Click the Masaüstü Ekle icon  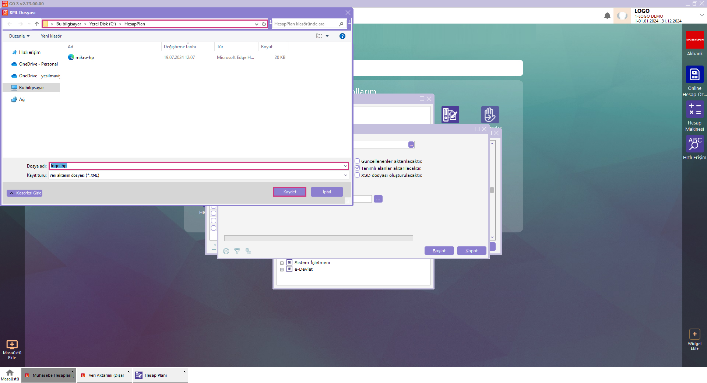tap(12, 345)
